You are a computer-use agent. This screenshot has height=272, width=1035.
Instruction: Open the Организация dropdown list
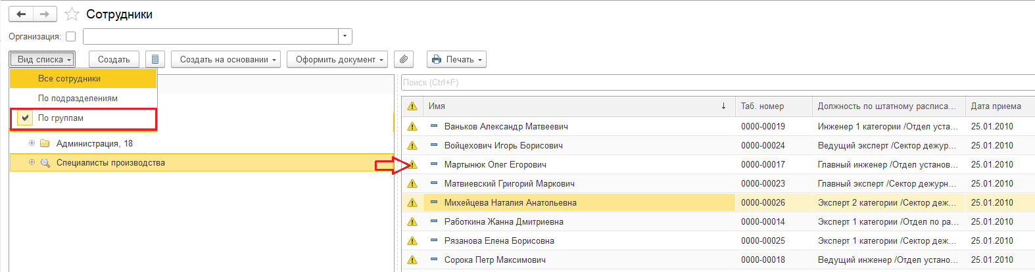pos(346,37)
